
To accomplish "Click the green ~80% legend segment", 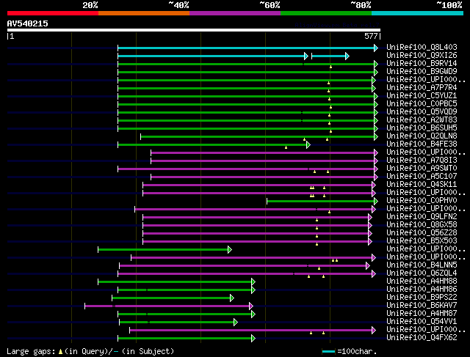I will tap(326, 13).
